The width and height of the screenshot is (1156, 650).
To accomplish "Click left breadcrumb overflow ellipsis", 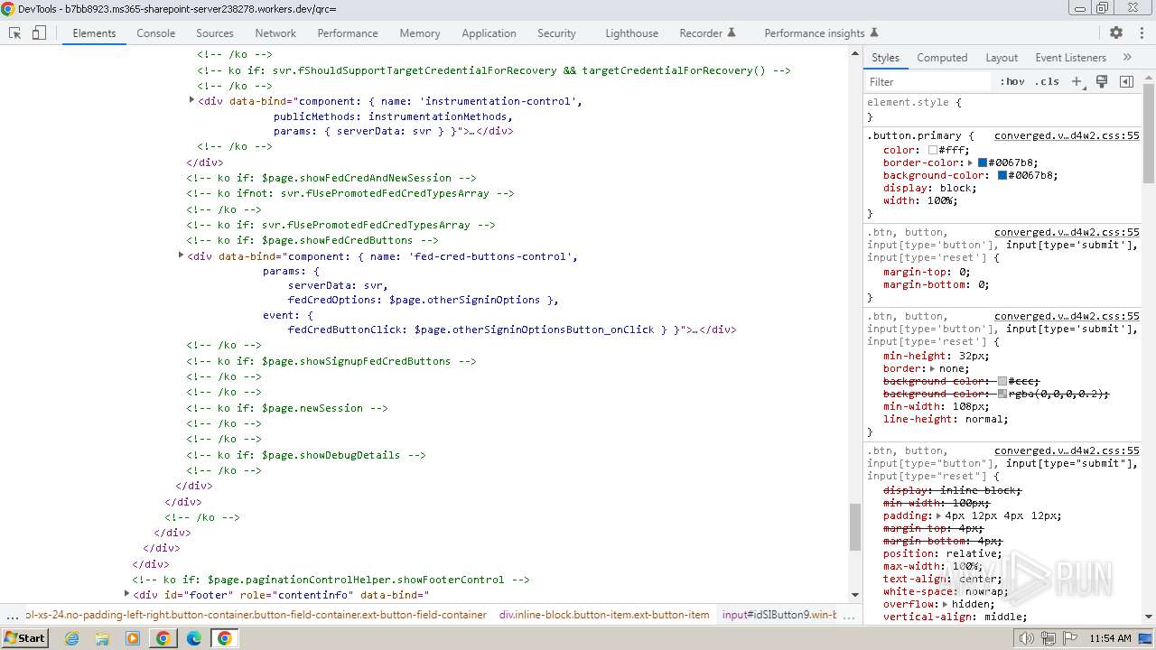I will click(12, 616).
